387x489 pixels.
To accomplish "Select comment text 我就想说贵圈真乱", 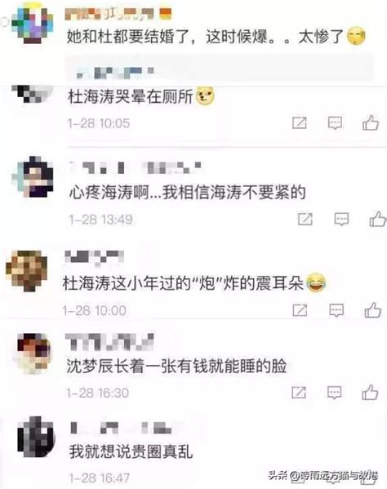I will click(x=131, y=451).
